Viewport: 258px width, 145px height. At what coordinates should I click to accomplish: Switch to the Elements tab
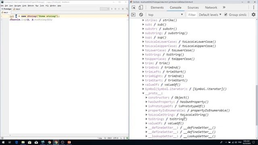pos(157,8)
